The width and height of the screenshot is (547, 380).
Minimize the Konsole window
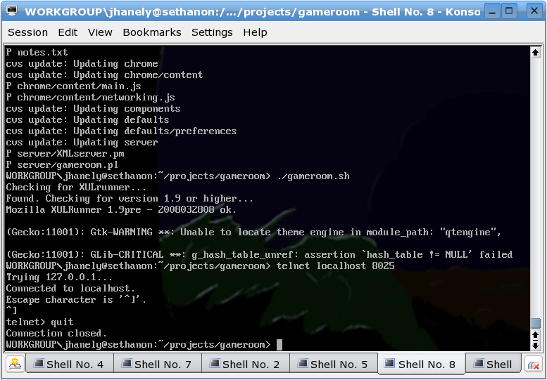click(x=492, y=11)
